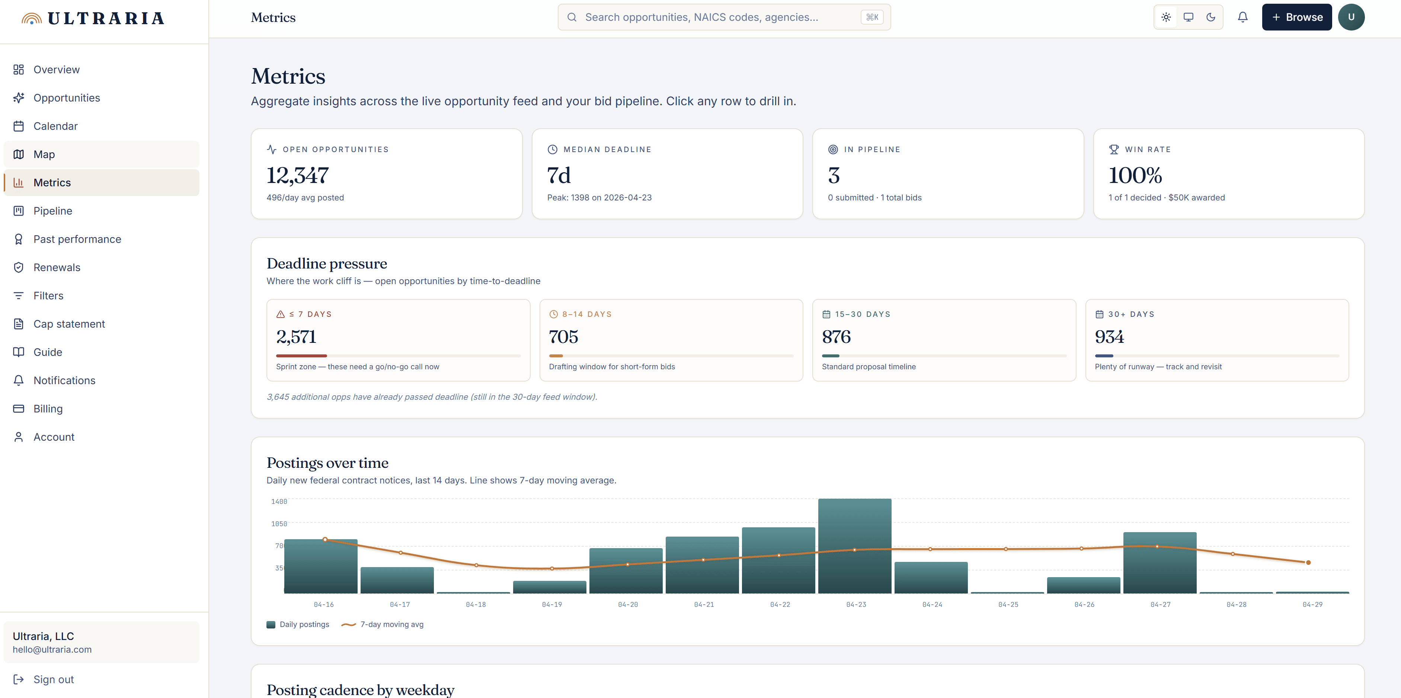Click the 04-16 bar in chart
Screen dimensions: 1401x698
(321, 566)
